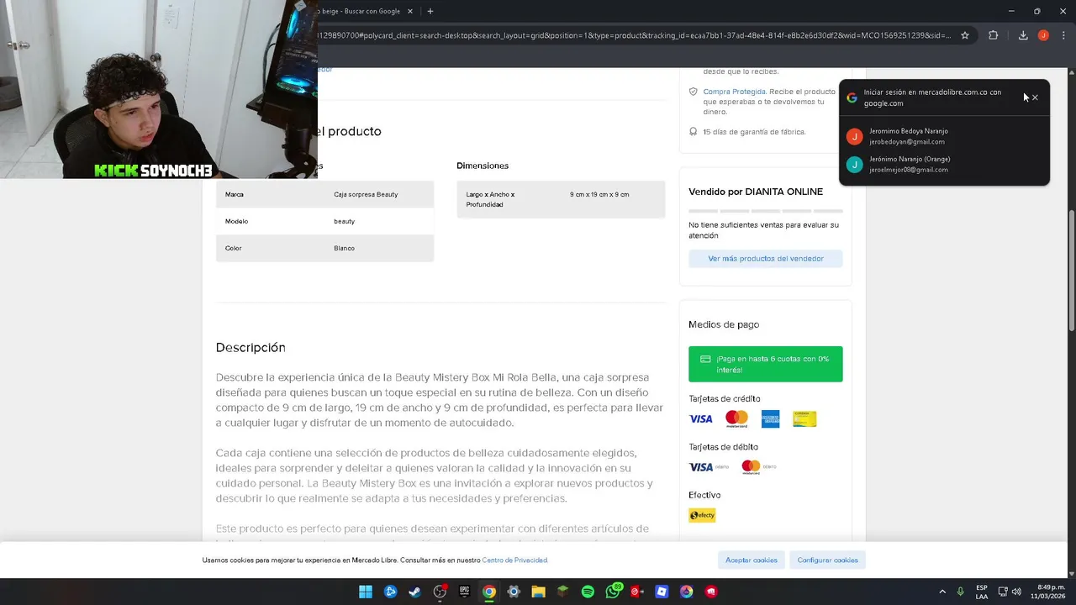This screenshot has width=1076, height=605.
Task: Open Epic Games Launcher from taskbar
Action: [x=464, y=592]
